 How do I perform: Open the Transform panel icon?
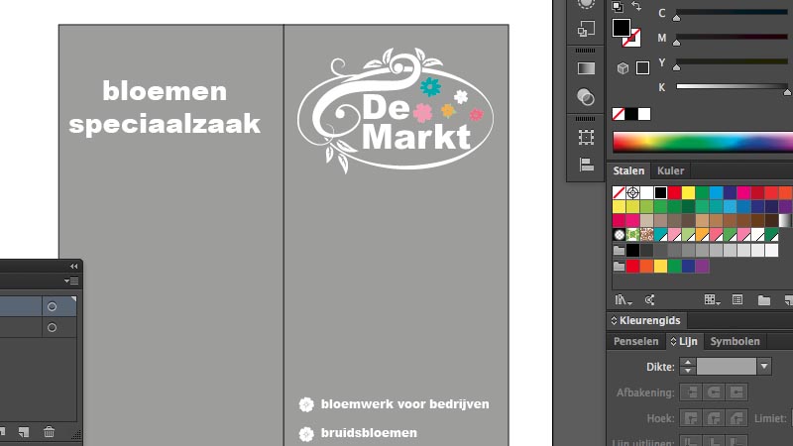click(x=586, y=135)
